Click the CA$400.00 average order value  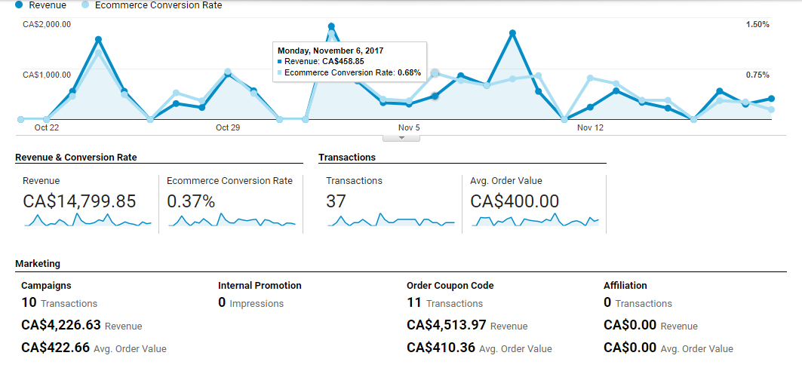pos(515,201)
